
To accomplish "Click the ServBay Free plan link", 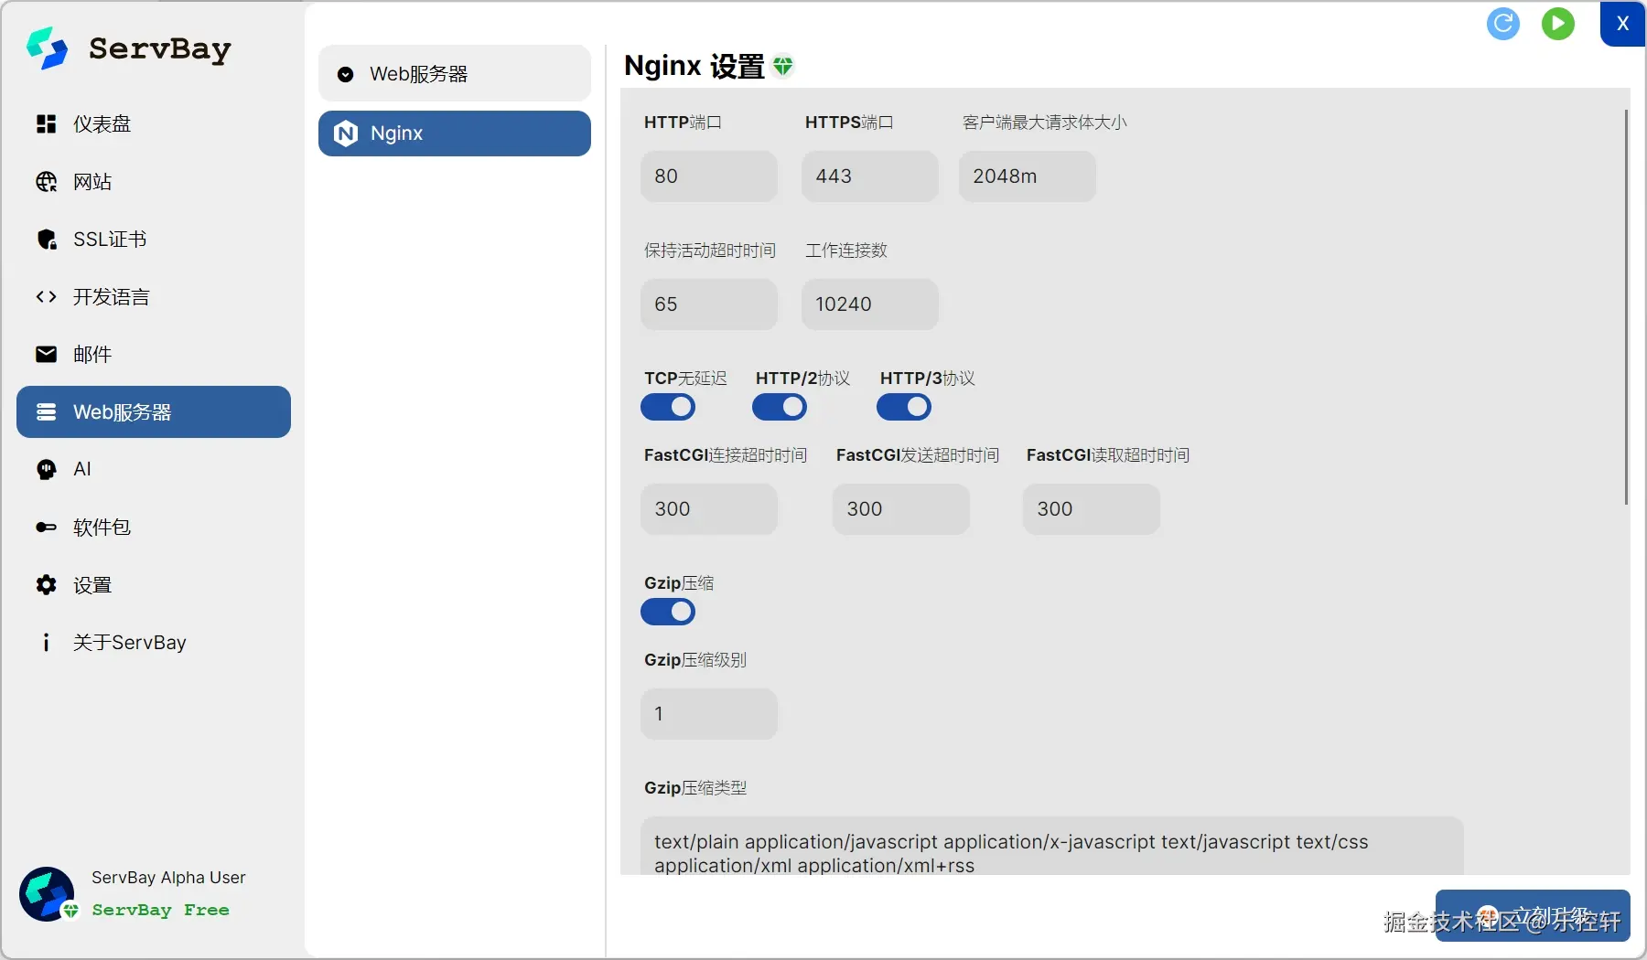I will (161, 910).
